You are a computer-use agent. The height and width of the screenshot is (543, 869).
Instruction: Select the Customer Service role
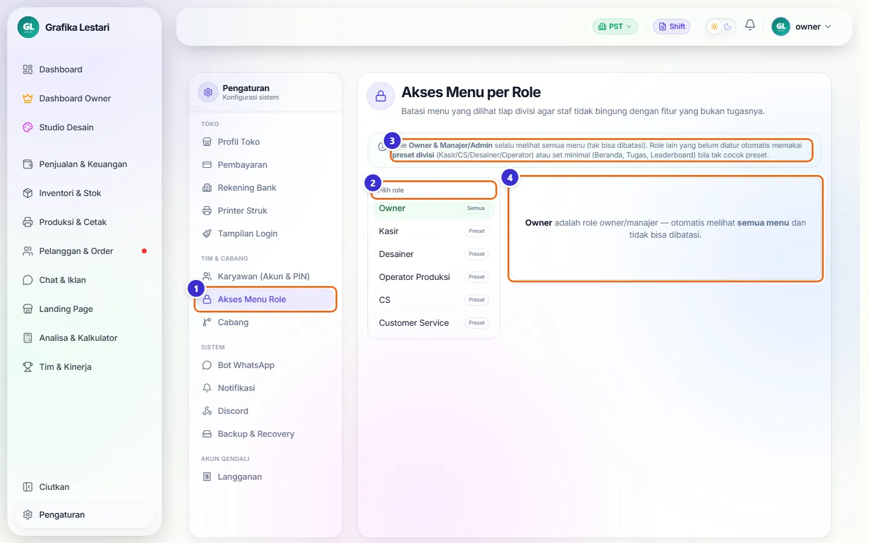pyautogui.click(x=433, y=323)
